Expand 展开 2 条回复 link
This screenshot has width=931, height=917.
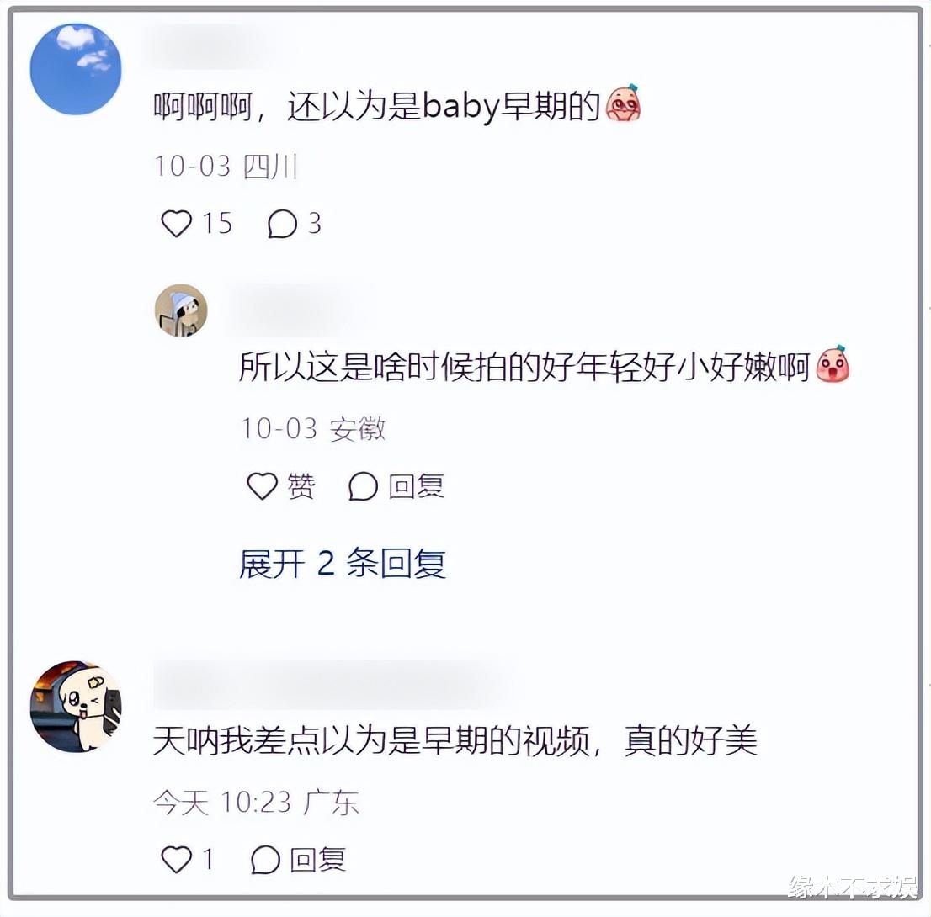click(343, 563)
